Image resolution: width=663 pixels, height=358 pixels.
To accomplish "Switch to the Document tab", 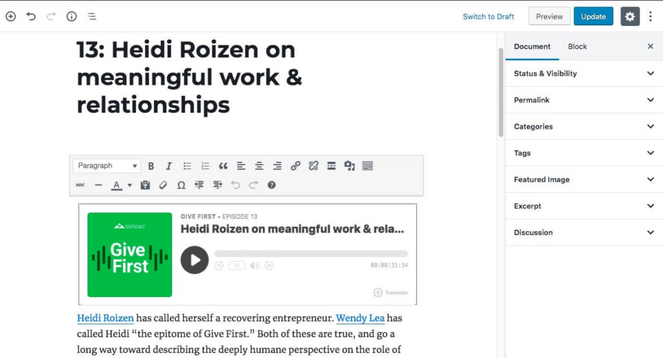I will (532, 47).
